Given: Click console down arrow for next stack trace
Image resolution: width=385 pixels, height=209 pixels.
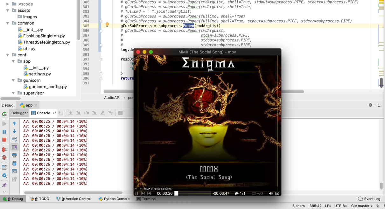Looking at the screenshot, I should (14, 131).
